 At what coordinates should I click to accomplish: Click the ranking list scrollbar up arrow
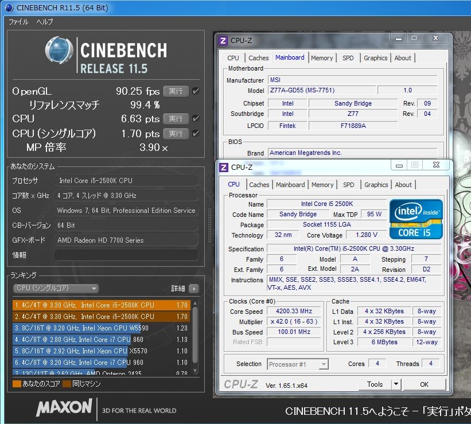[x=195, y=304]
